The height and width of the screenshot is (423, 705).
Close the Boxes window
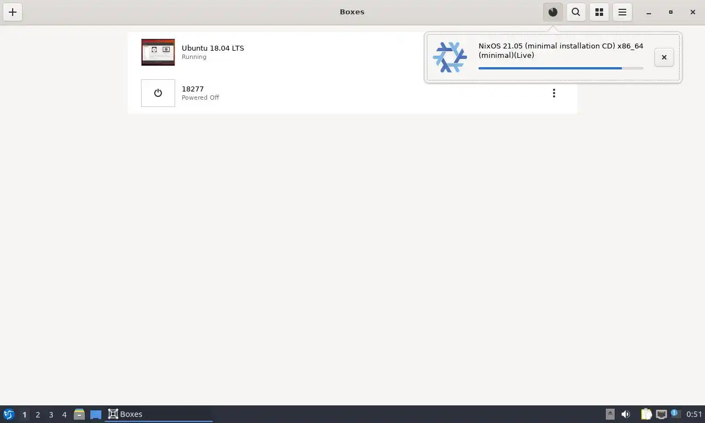693,12
